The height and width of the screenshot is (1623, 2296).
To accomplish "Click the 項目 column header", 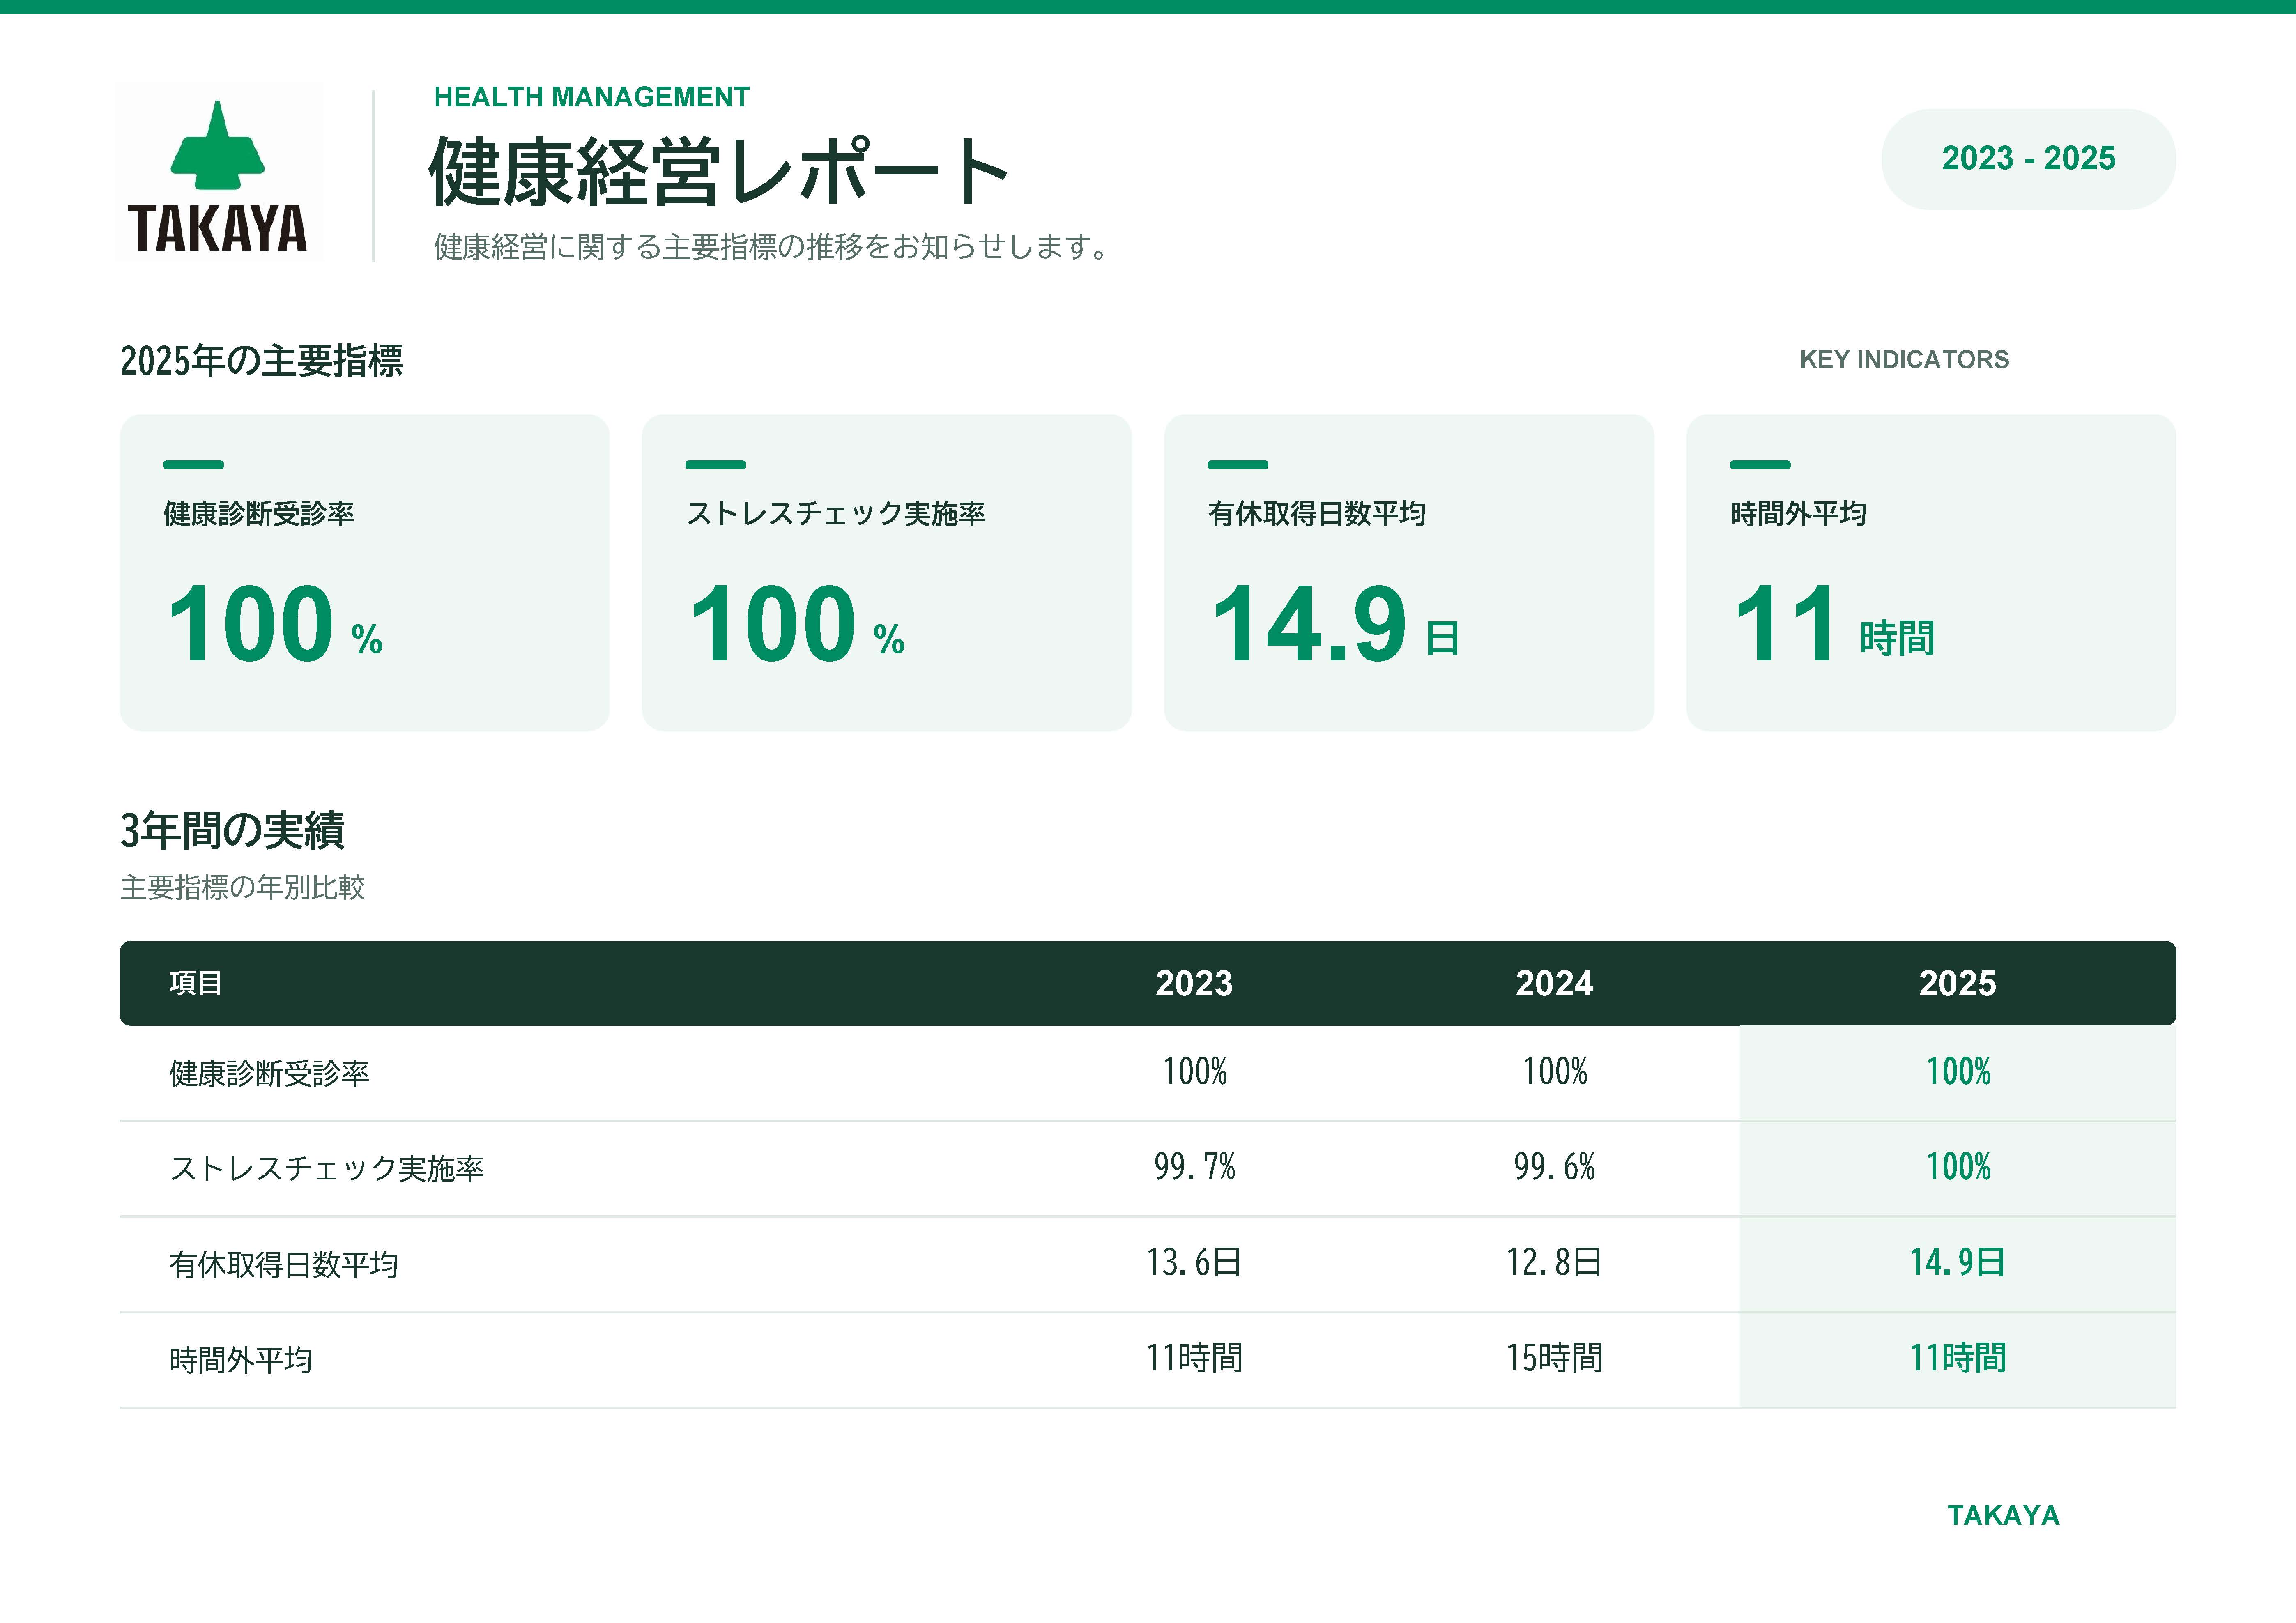I will click(x=196, y=983).
